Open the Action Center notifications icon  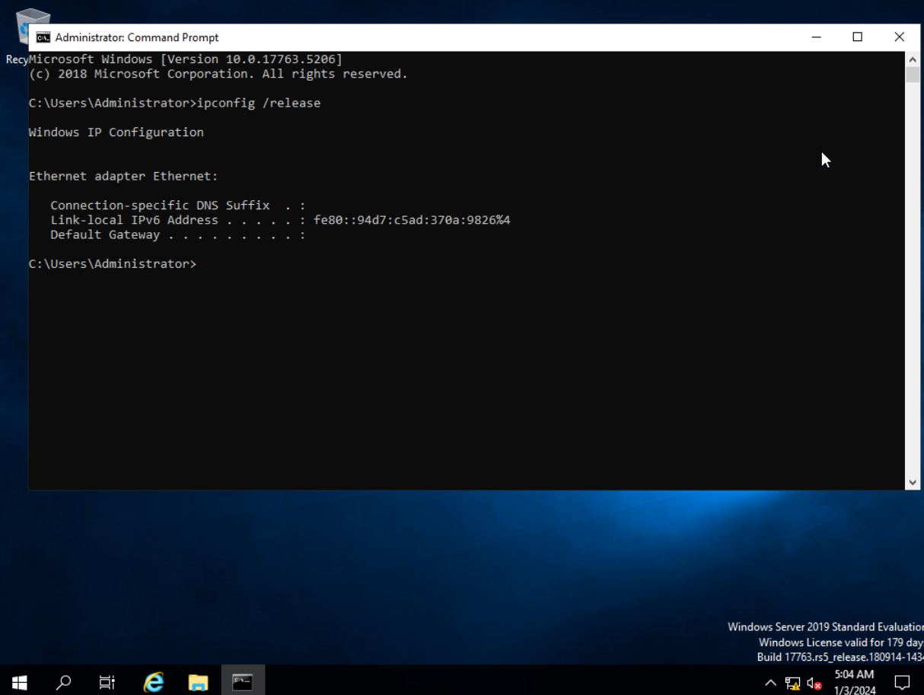[902, 682]
